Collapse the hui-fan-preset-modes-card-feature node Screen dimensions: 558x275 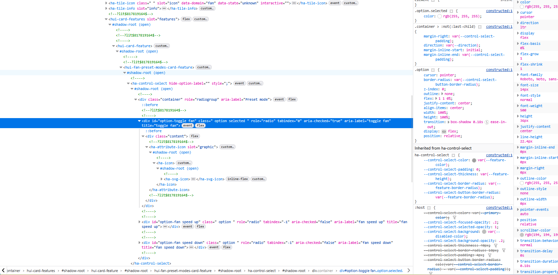click(121, 67)
